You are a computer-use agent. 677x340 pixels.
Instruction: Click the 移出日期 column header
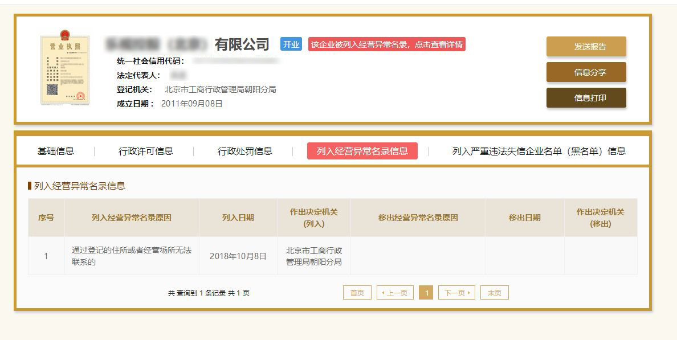[x=525, y=218]
